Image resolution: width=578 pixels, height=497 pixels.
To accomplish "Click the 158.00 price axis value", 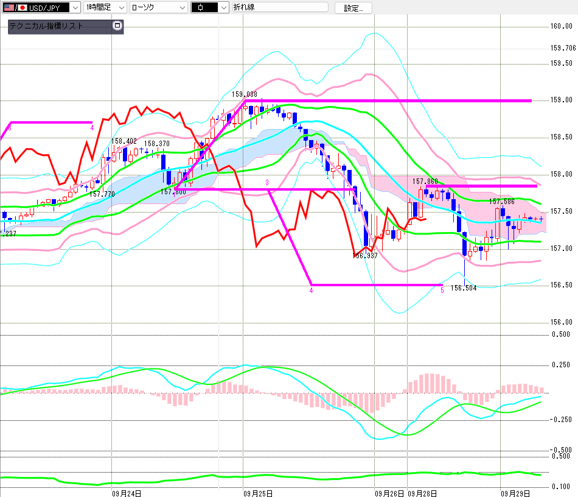I will coord(562,174).
